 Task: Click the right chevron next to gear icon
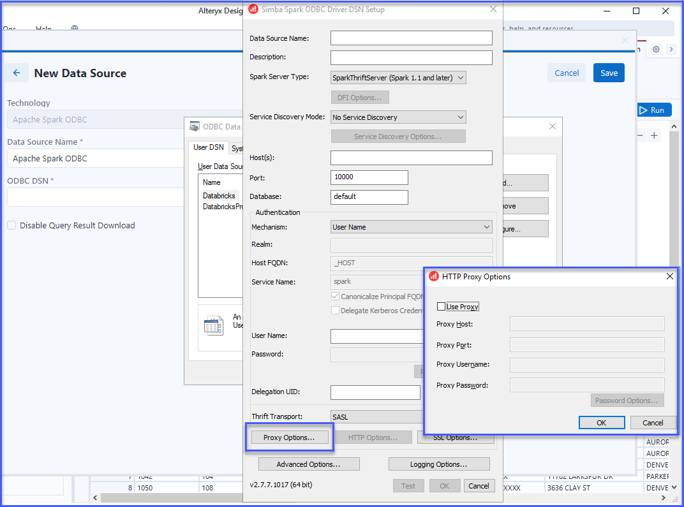[671, 49]
